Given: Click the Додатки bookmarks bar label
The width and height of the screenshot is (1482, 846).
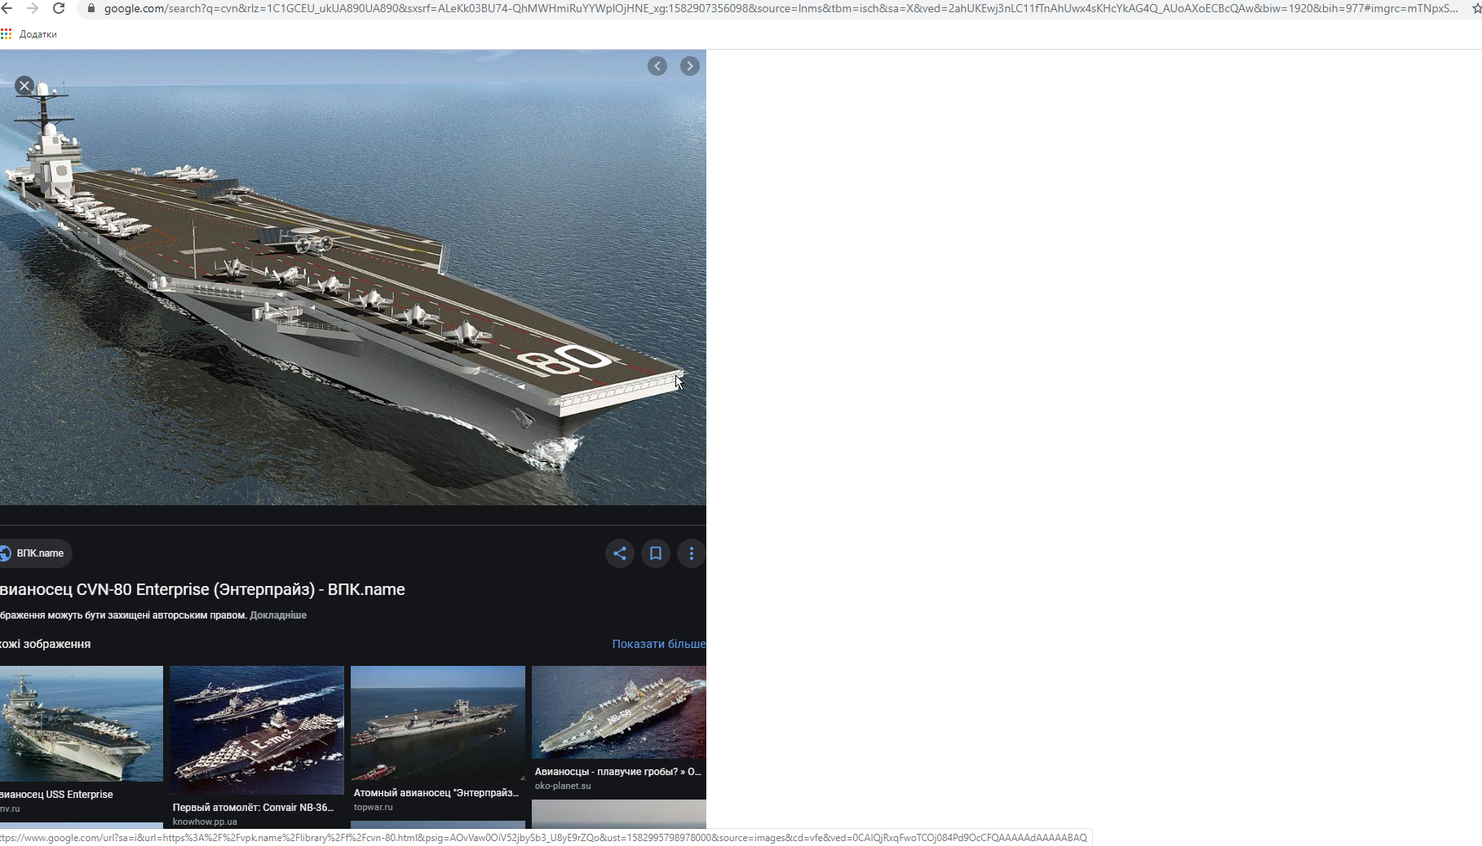Looking at the screenshot, I should (38, 34).
